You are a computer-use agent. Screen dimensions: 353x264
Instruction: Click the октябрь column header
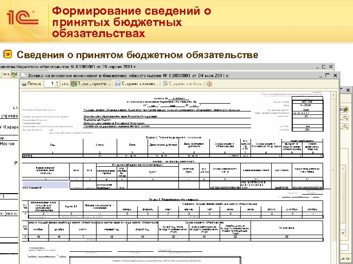click(312, 209)
